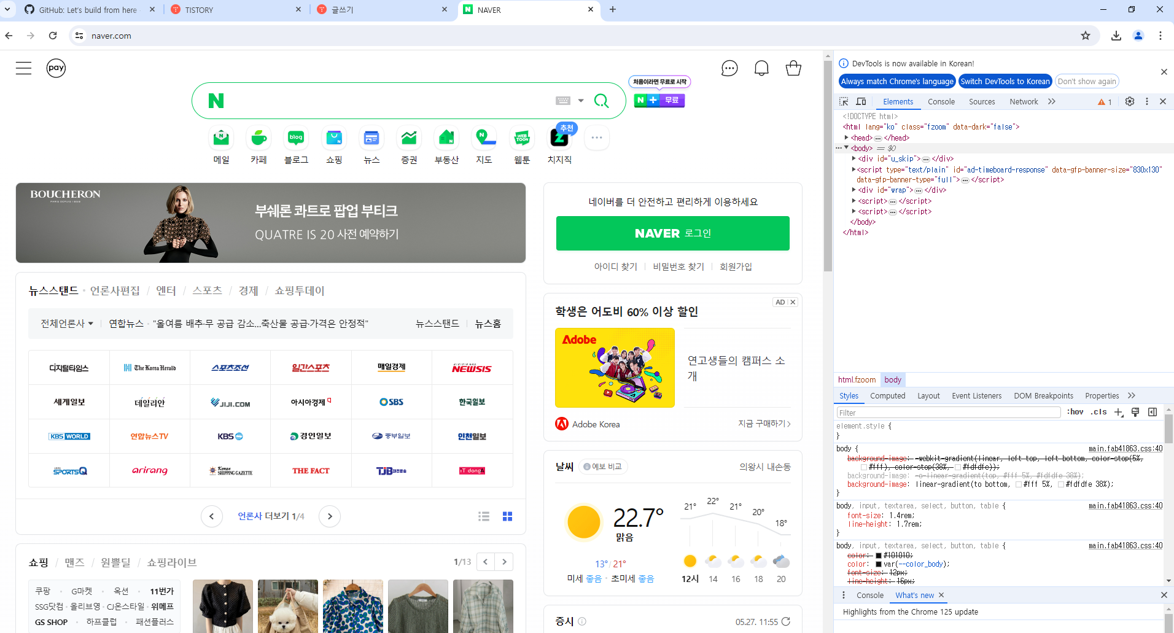This screenshot has height=633, width=1174.
Task: Open the 블로그 shortcut icon
Action: pos(296,138)
